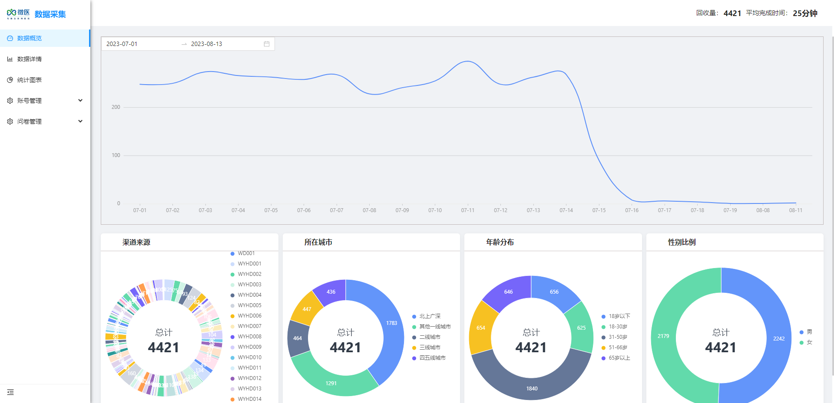Click the 646 age donut segment
The height and width of the screenshot is (403, 834).
coord(508,292)
